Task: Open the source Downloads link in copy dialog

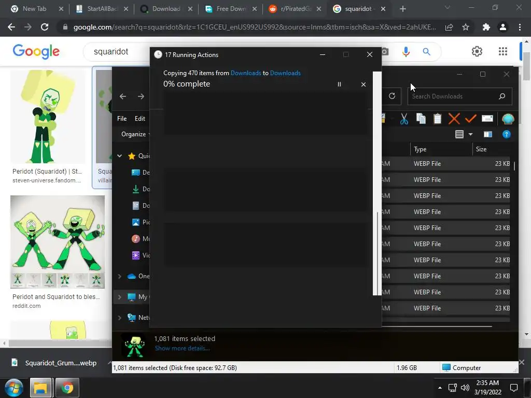Action: (x=245, y=73)
